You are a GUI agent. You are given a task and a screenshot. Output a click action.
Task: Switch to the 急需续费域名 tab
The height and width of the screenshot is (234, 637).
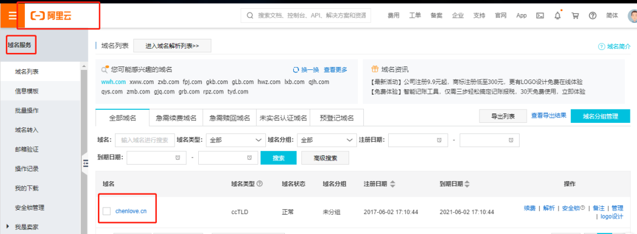click(x=176, y=118)
